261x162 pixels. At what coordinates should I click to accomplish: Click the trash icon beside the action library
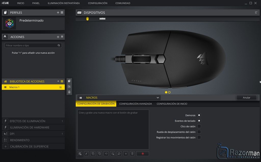[x=69, y=92]
